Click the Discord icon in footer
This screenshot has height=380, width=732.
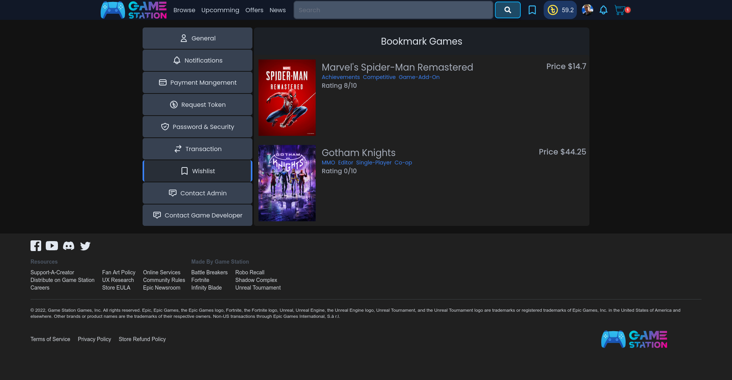(69, 246)
